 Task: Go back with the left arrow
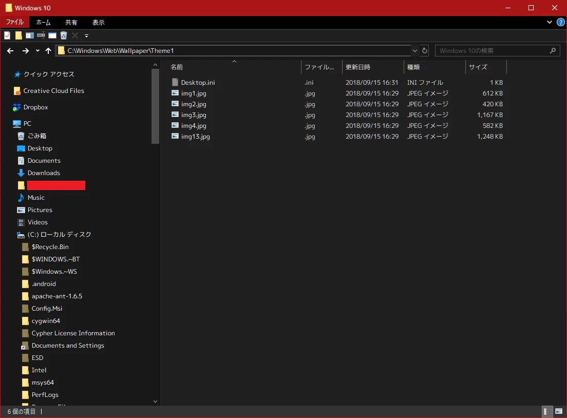pyautogui.click(x=10, y=51)
